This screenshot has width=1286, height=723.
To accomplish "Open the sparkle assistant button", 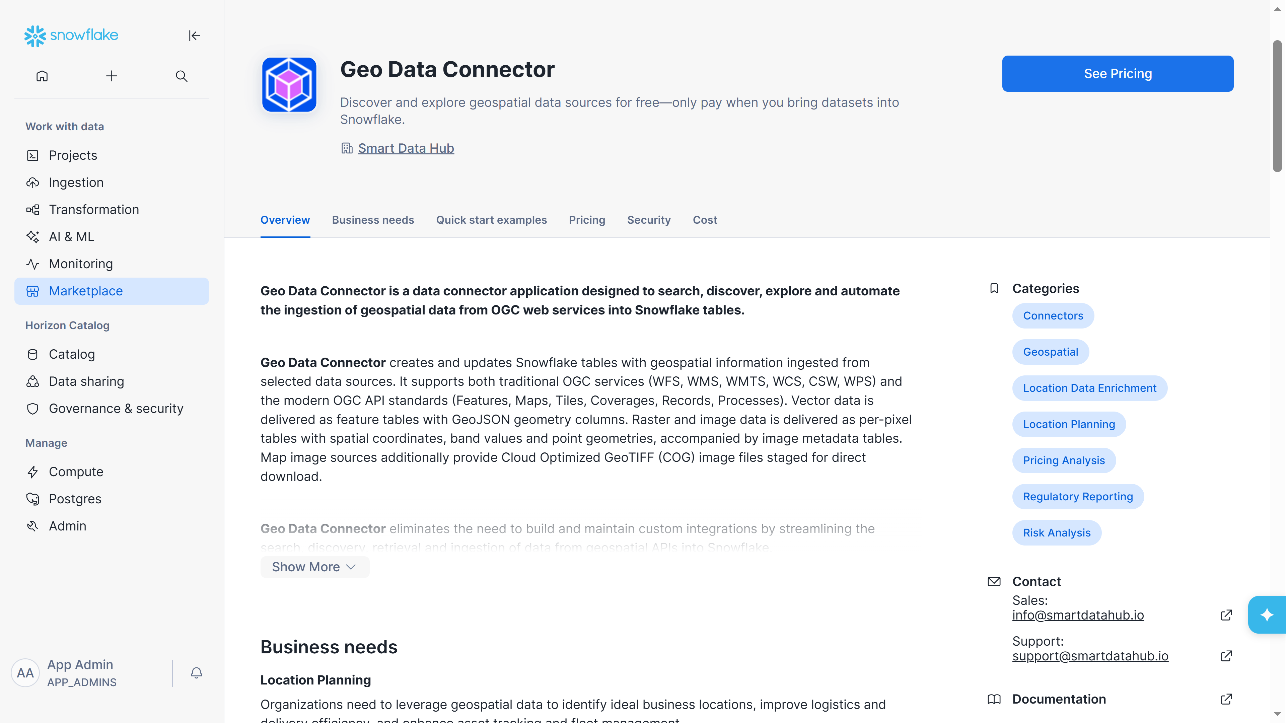I will point(1267,614).
